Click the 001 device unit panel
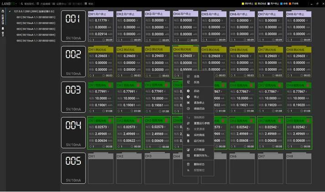The image size is (325, 192). 73,26
